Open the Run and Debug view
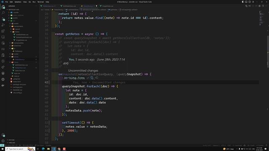Viewport: 269px width, 151px height. point(3,25)
